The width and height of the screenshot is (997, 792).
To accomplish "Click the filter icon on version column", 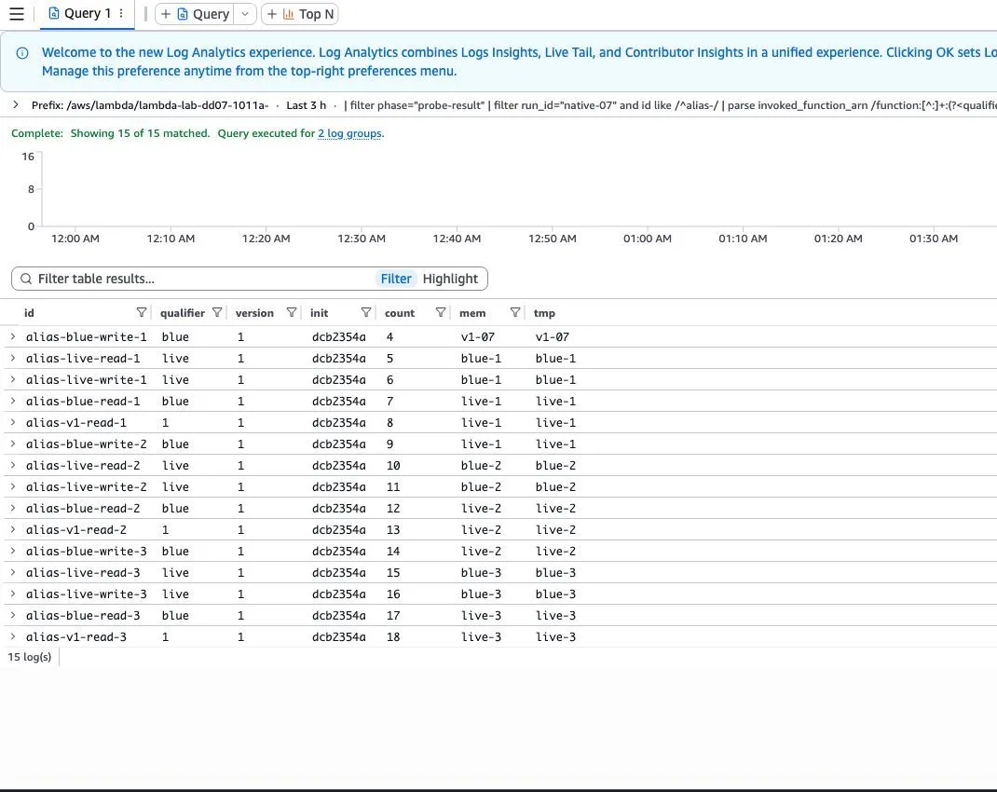I will click(x=292, y=312).
